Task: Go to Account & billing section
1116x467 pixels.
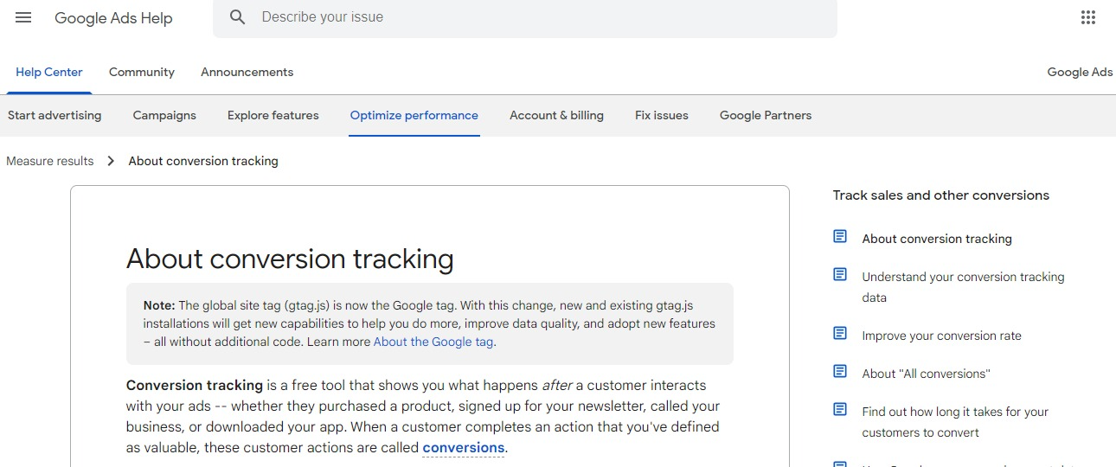Action: [x=556, y=116]
